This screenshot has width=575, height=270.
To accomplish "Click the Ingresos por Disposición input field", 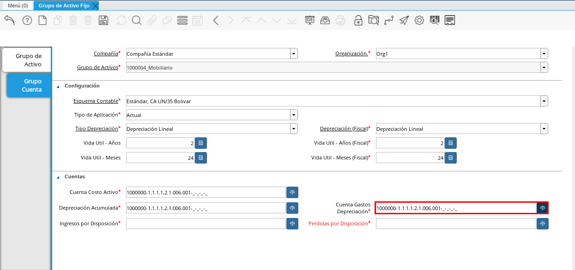I will (206, 223).
